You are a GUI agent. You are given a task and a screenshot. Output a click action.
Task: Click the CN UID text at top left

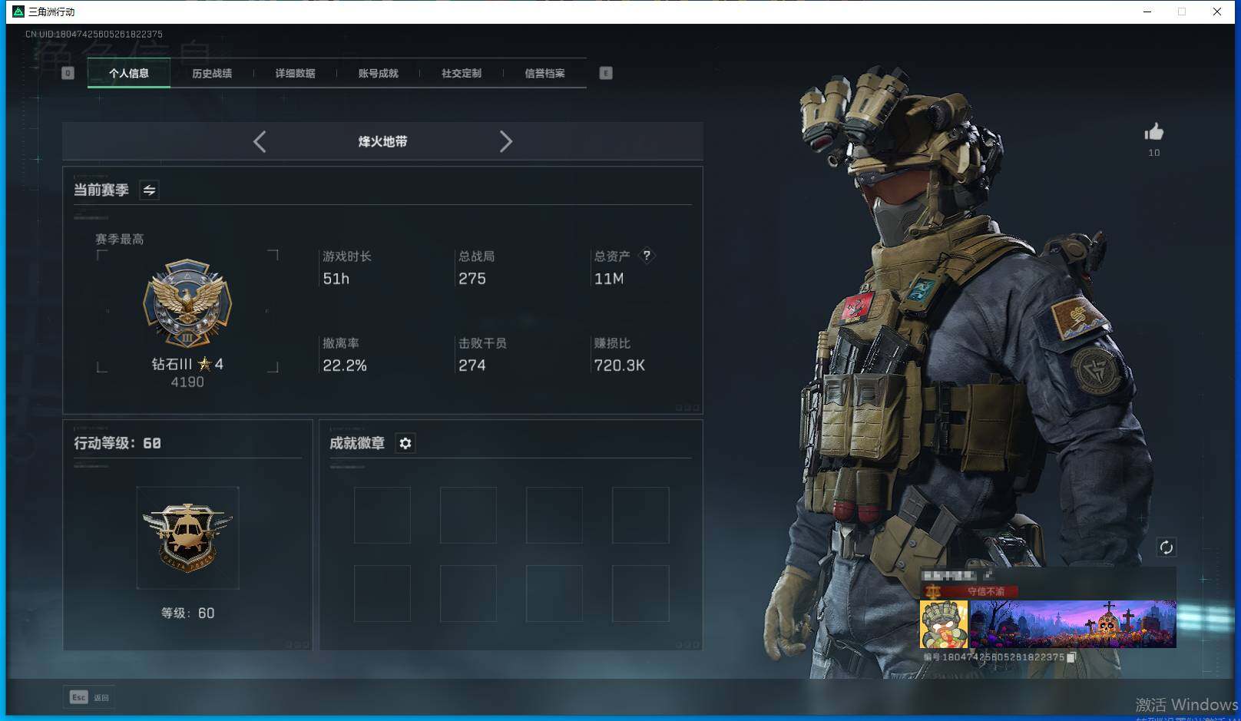(94, 34)
